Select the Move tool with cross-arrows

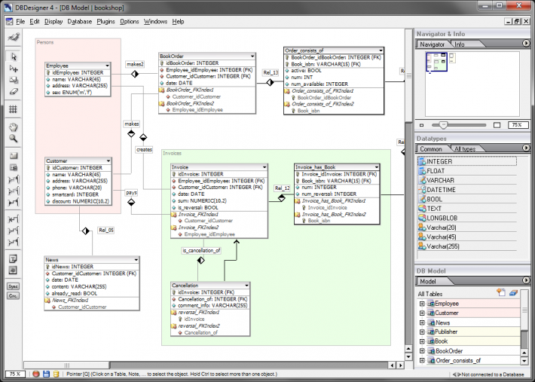14,69
